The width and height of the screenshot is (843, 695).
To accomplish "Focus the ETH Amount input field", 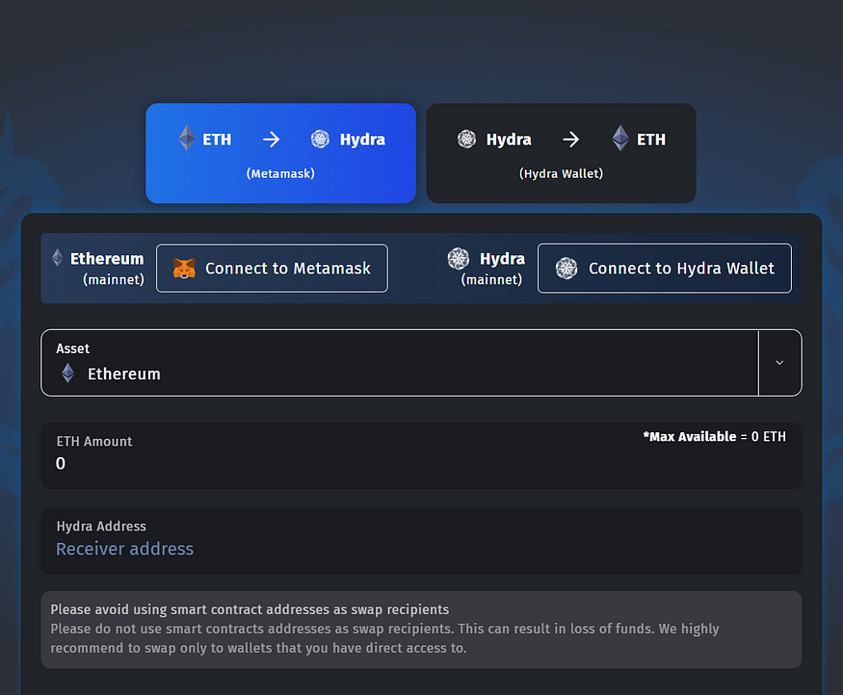I will click(x=422, y=456).
